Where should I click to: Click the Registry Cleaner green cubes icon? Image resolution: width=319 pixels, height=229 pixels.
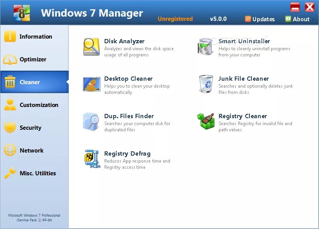coord(206,121)
